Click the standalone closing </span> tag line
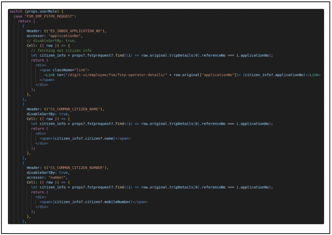The image size is (332, 235). click(46, 79)
